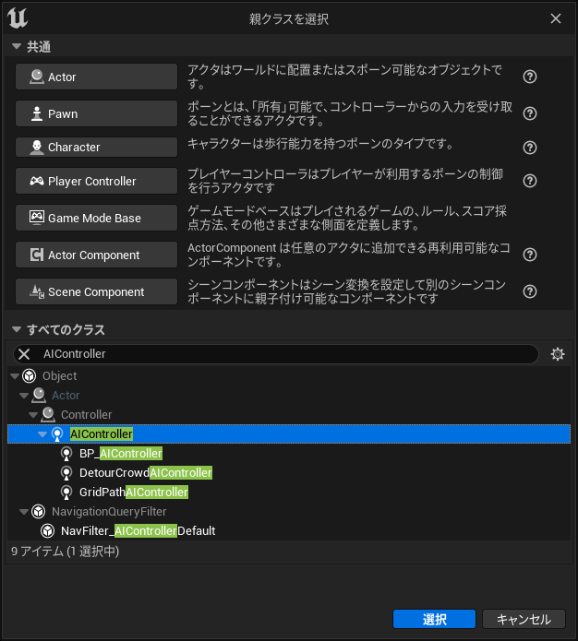This screenshot has height=641, width=578.
Task: Collapse the Object tree node
Action: [x=15, y=376]
